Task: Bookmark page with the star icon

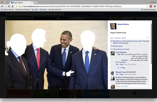Action: 147,6
